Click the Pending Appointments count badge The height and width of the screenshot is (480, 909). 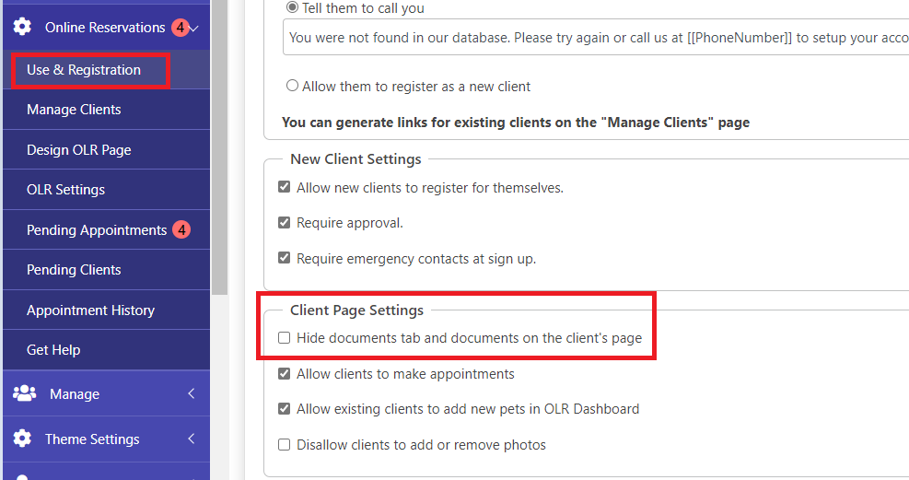(181, 229)
